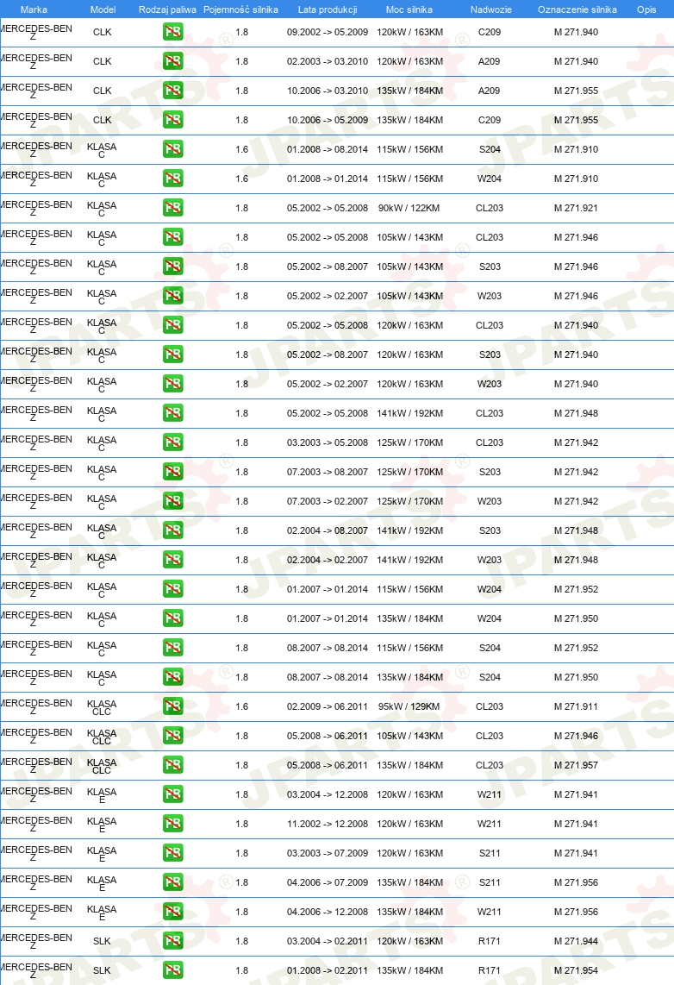The width and height of the screenshot is (674, 985).
Task: Select fuel icon in E-class 11.2002 row
Action: (172, 823)
